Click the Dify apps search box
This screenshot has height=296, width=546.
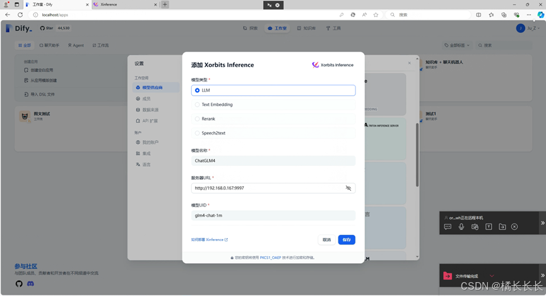[x=504, y=45]
